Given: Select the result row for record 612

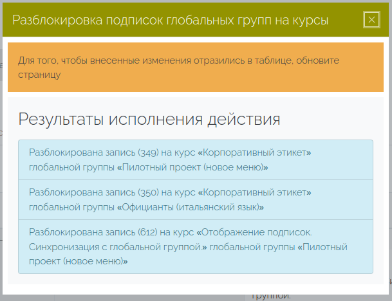Looking at the screenshot, I should 195,246.
